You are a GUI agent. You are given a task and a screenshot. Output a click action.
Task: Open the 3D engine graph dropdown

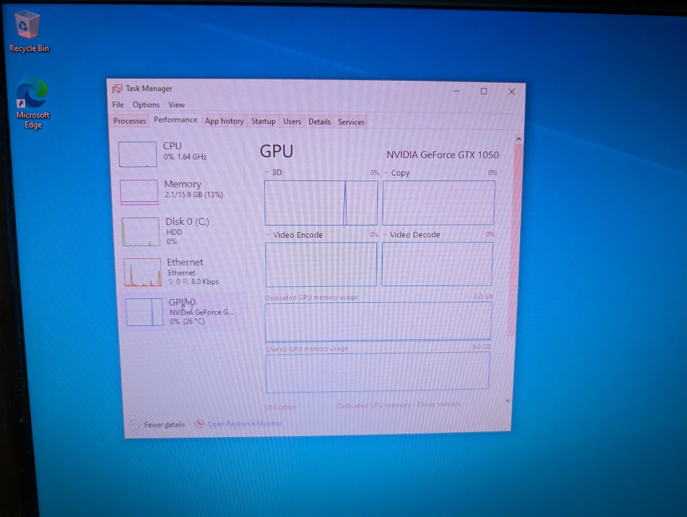coord(267,172)
